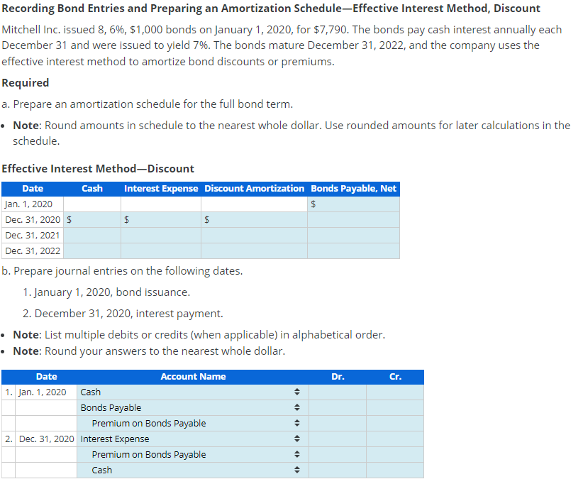Viewport: 583px width, 501px height.
Task: Click the Bonds Payable, Net cell for Jan. 1, 2020
Action: pos(353,204)
